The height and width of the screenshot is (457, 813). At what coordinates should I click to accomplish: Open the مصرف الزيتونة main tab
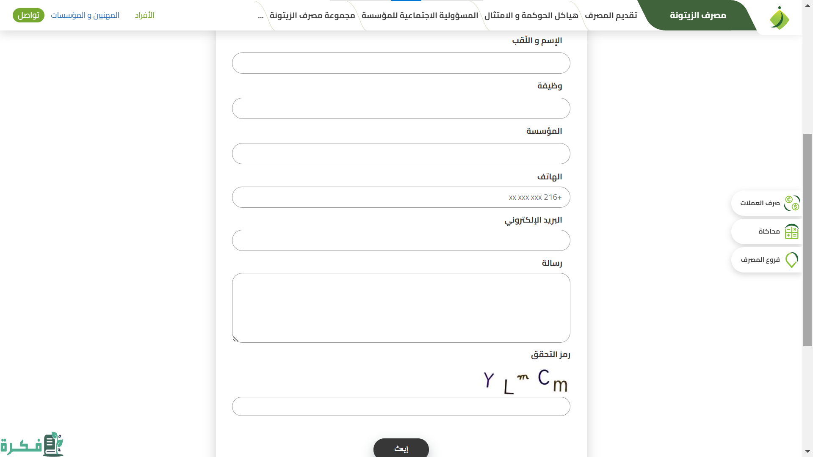coord(698,16)
